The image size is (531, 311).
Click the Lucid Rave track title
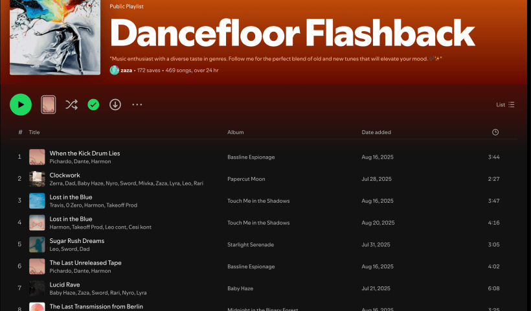click(x=65, y=284)
